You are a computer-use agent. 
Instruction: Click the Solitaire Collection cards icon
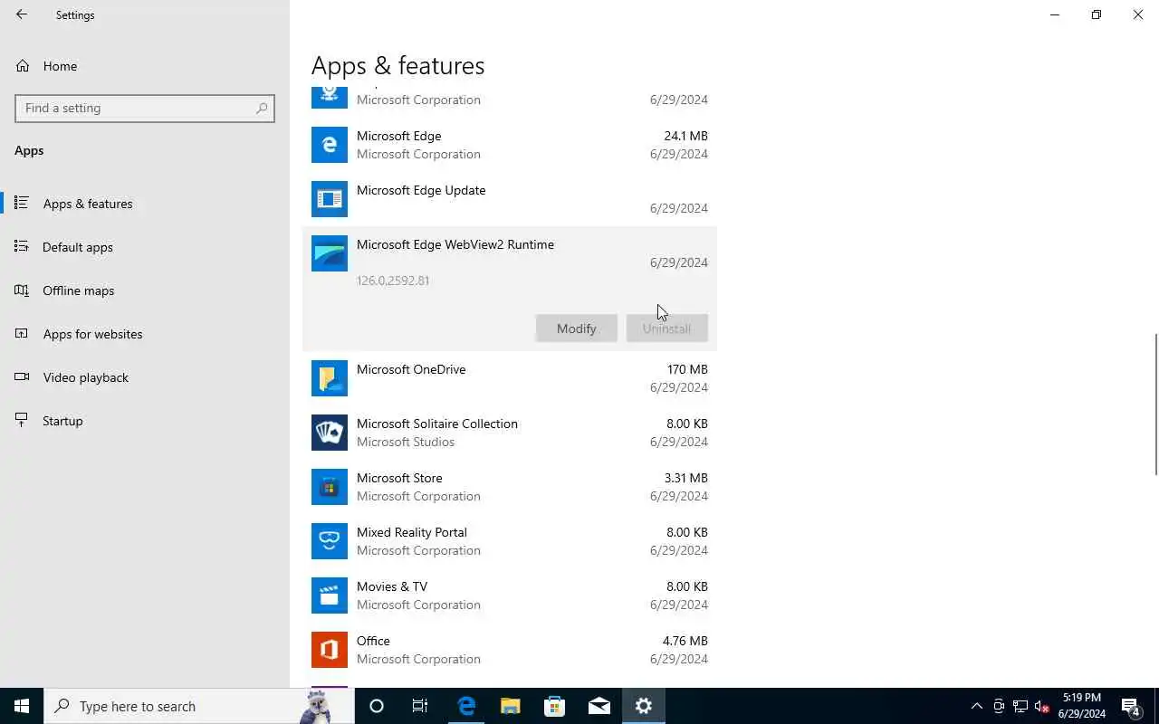point(329,433)
